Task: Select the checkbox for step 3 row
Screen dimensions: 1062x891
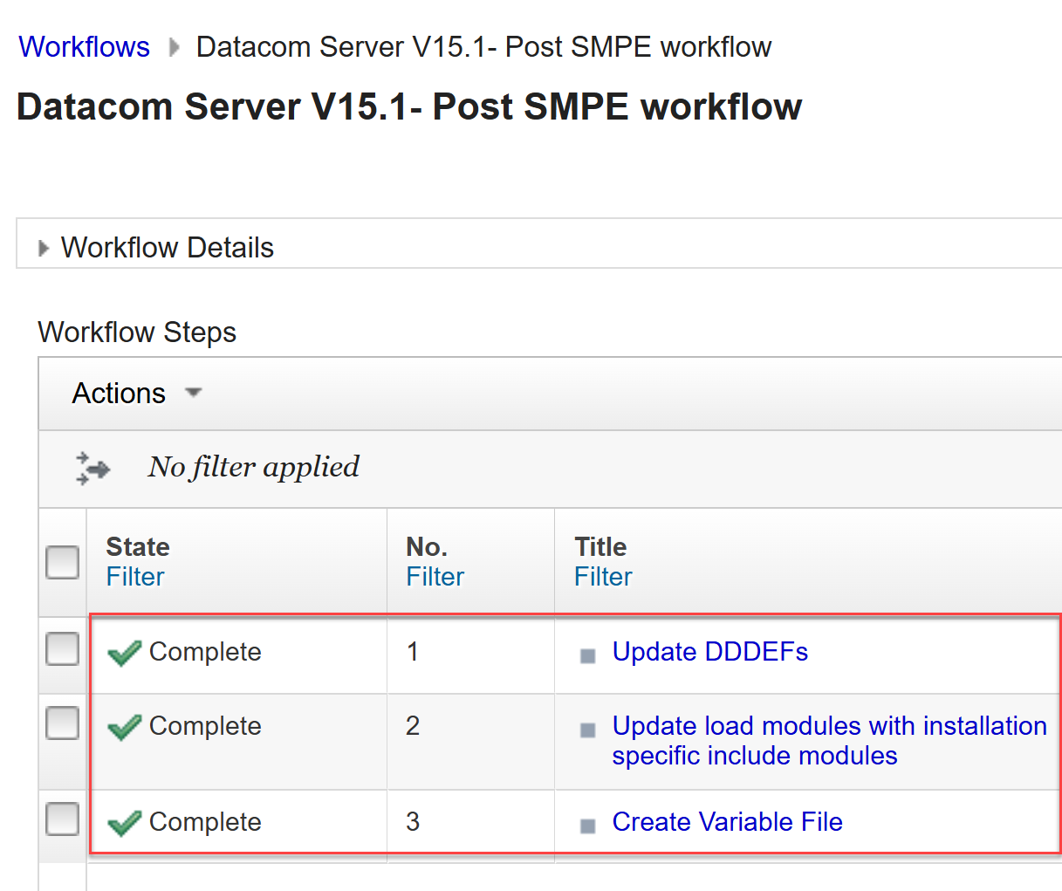Action: pyautogui.click(x=62, y=819)
